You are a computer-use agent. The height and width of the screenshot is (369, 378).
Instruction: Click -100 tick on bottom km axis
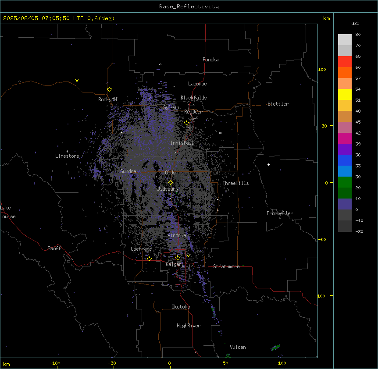pos(55,363)
